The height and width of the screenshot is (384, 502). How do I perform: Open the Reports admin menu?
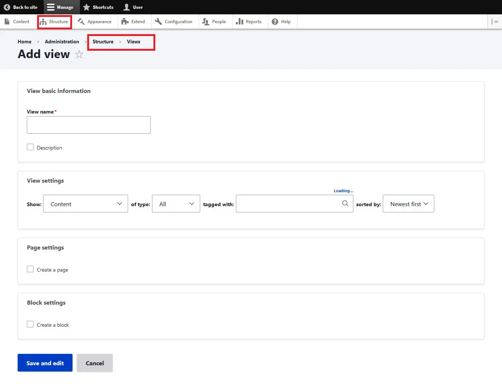249,22
